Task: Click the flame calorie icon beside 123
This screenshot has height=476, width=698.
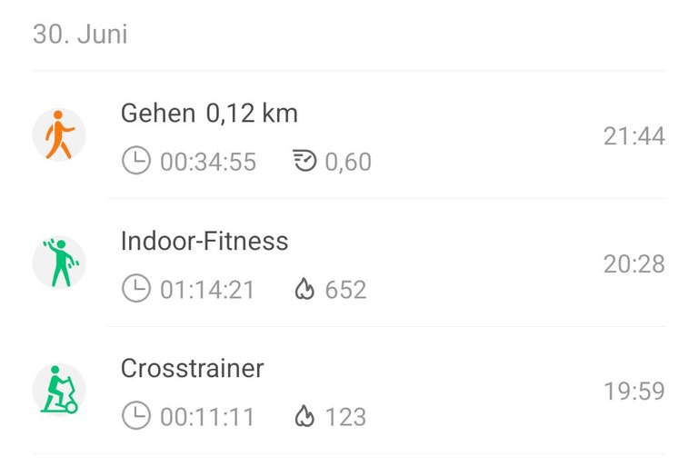Action: point(304,416)
